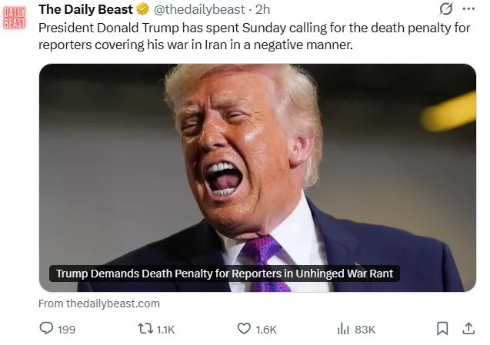Bookmark this post

pyautogui.click(x=442, y=329)
